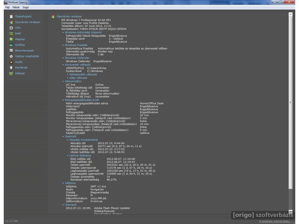Click the Merevlemezek hard drive icon
299x224 pixels.
[11, 51]
